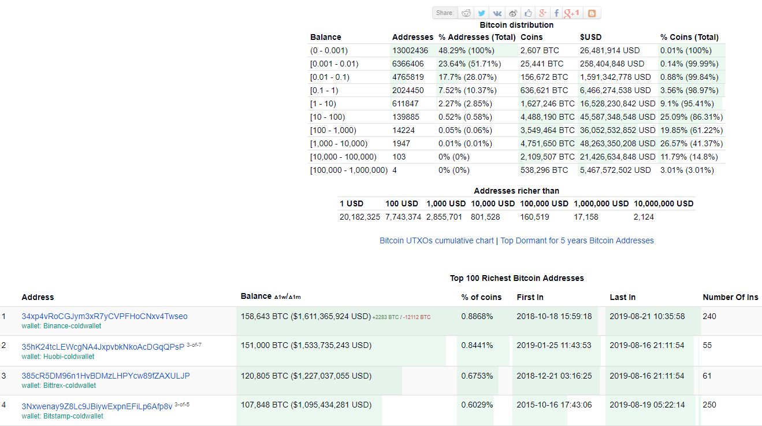Click the Google +1 button
The height and width of the screenshot is (426, 762).
[572, 13]
